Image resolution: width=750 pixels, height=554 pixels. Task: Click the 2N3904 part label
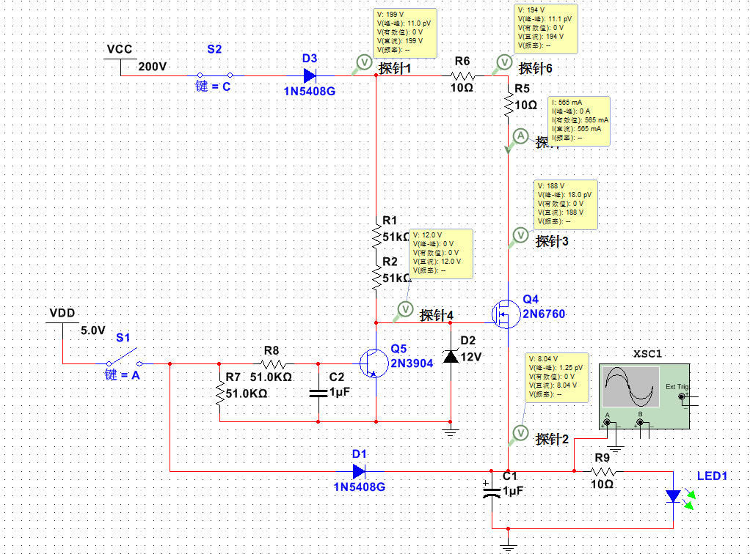coord(412,363)
